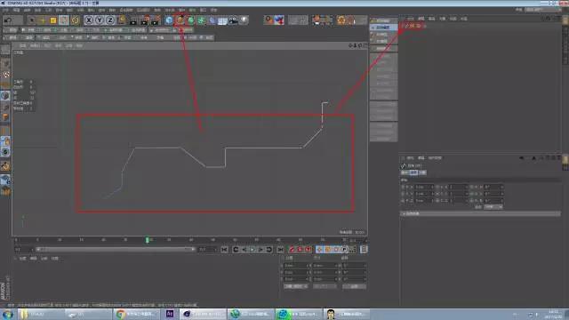
Task: Toggle the Y axis lock
Action: coord(100,20)
